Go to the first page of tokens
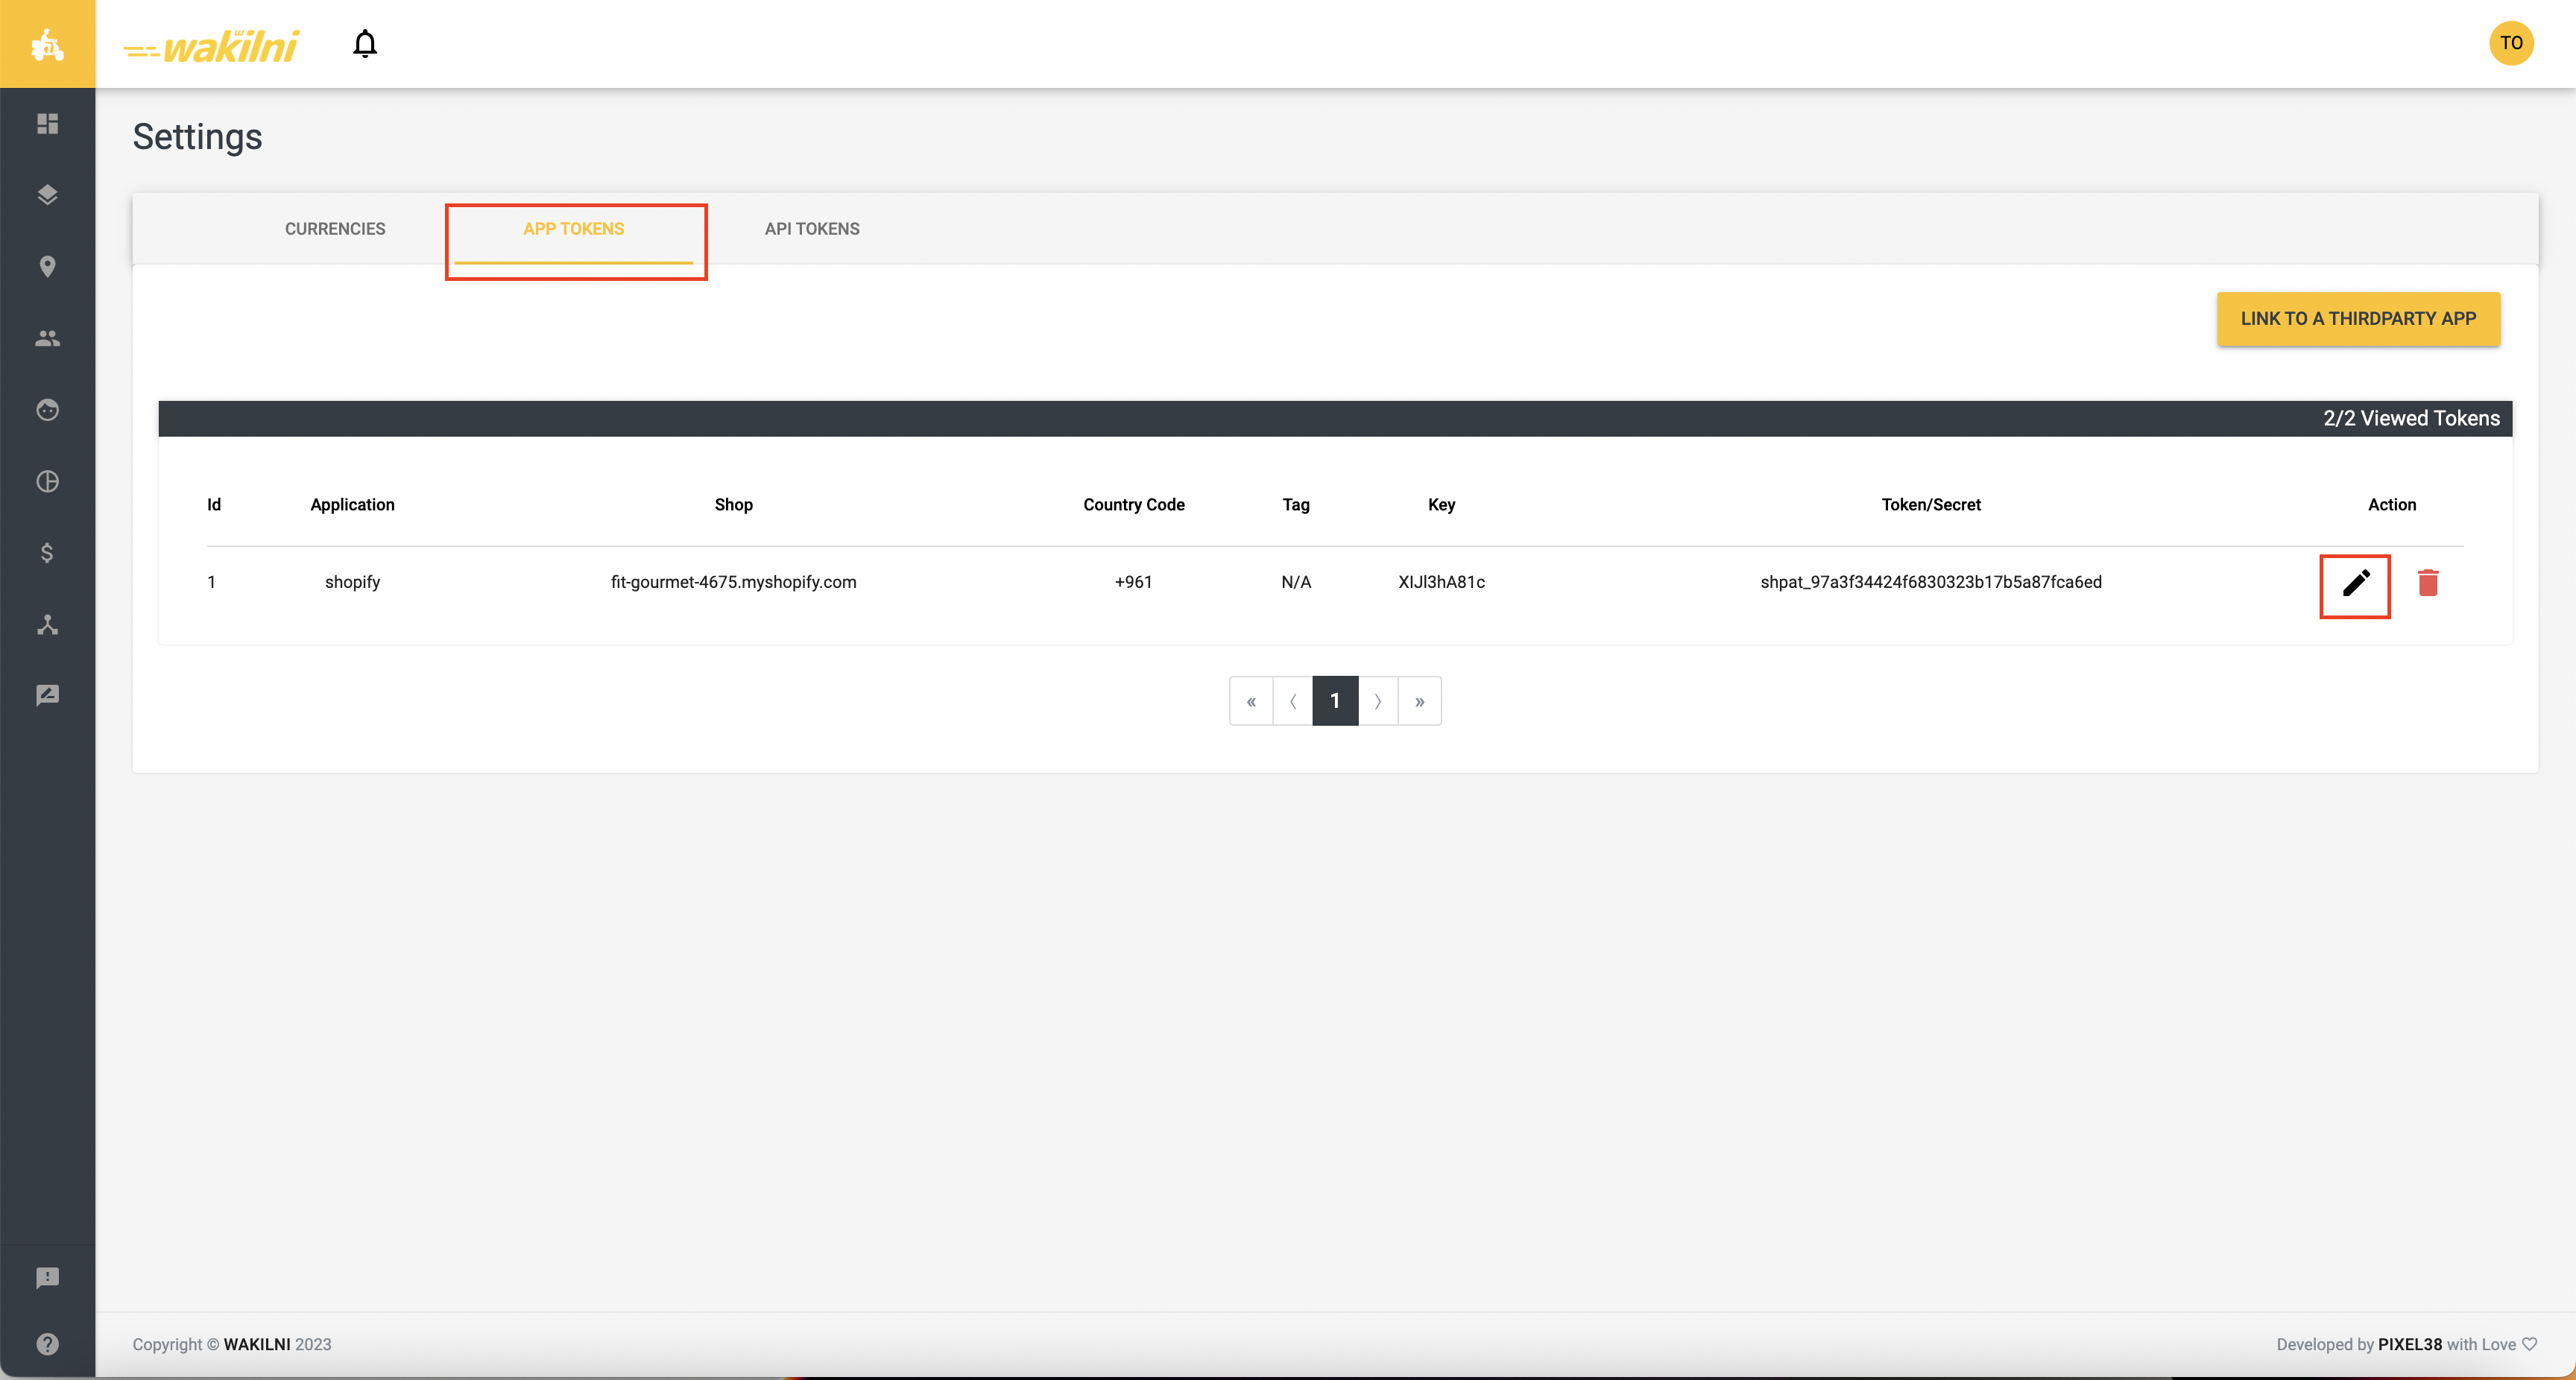The height and width of the screenshot is (1380, 2576). (x=1251, y=701)
